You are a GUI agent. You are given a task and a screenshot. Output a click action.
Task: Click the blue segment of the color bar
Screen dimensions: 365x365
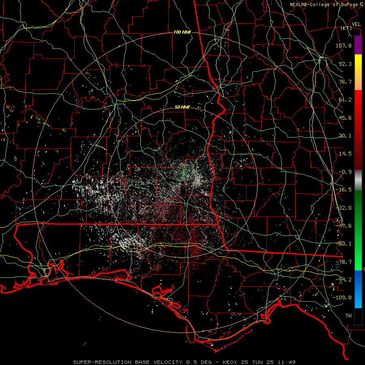point(358,289)
